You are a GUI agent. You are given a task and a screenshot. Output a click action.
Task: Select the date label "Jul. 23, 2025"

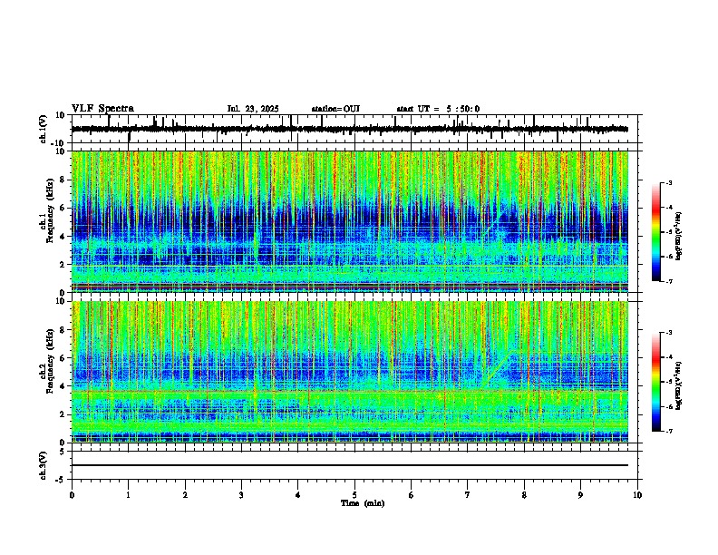[x=253, y=109]
